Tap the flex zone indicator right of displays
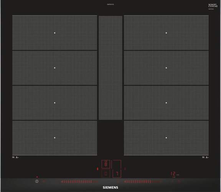221x192 pixels. tap(125, 169)
